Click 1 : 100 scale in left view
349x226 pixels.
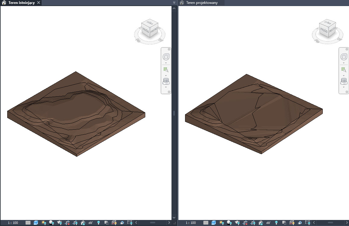[13, 223]
